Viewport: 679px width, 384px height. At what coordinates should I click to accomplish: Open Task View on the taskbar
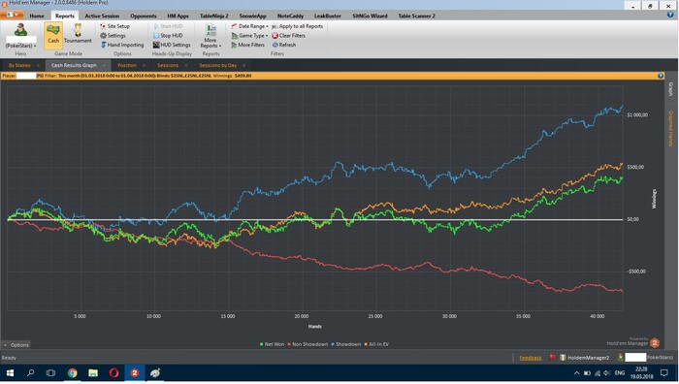(x=50, y=372)
